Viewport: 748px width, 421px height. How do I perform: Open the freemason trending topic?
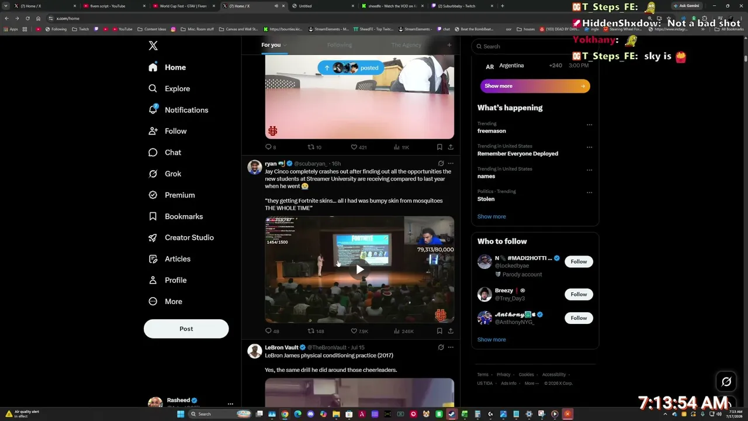pos(491,131)
